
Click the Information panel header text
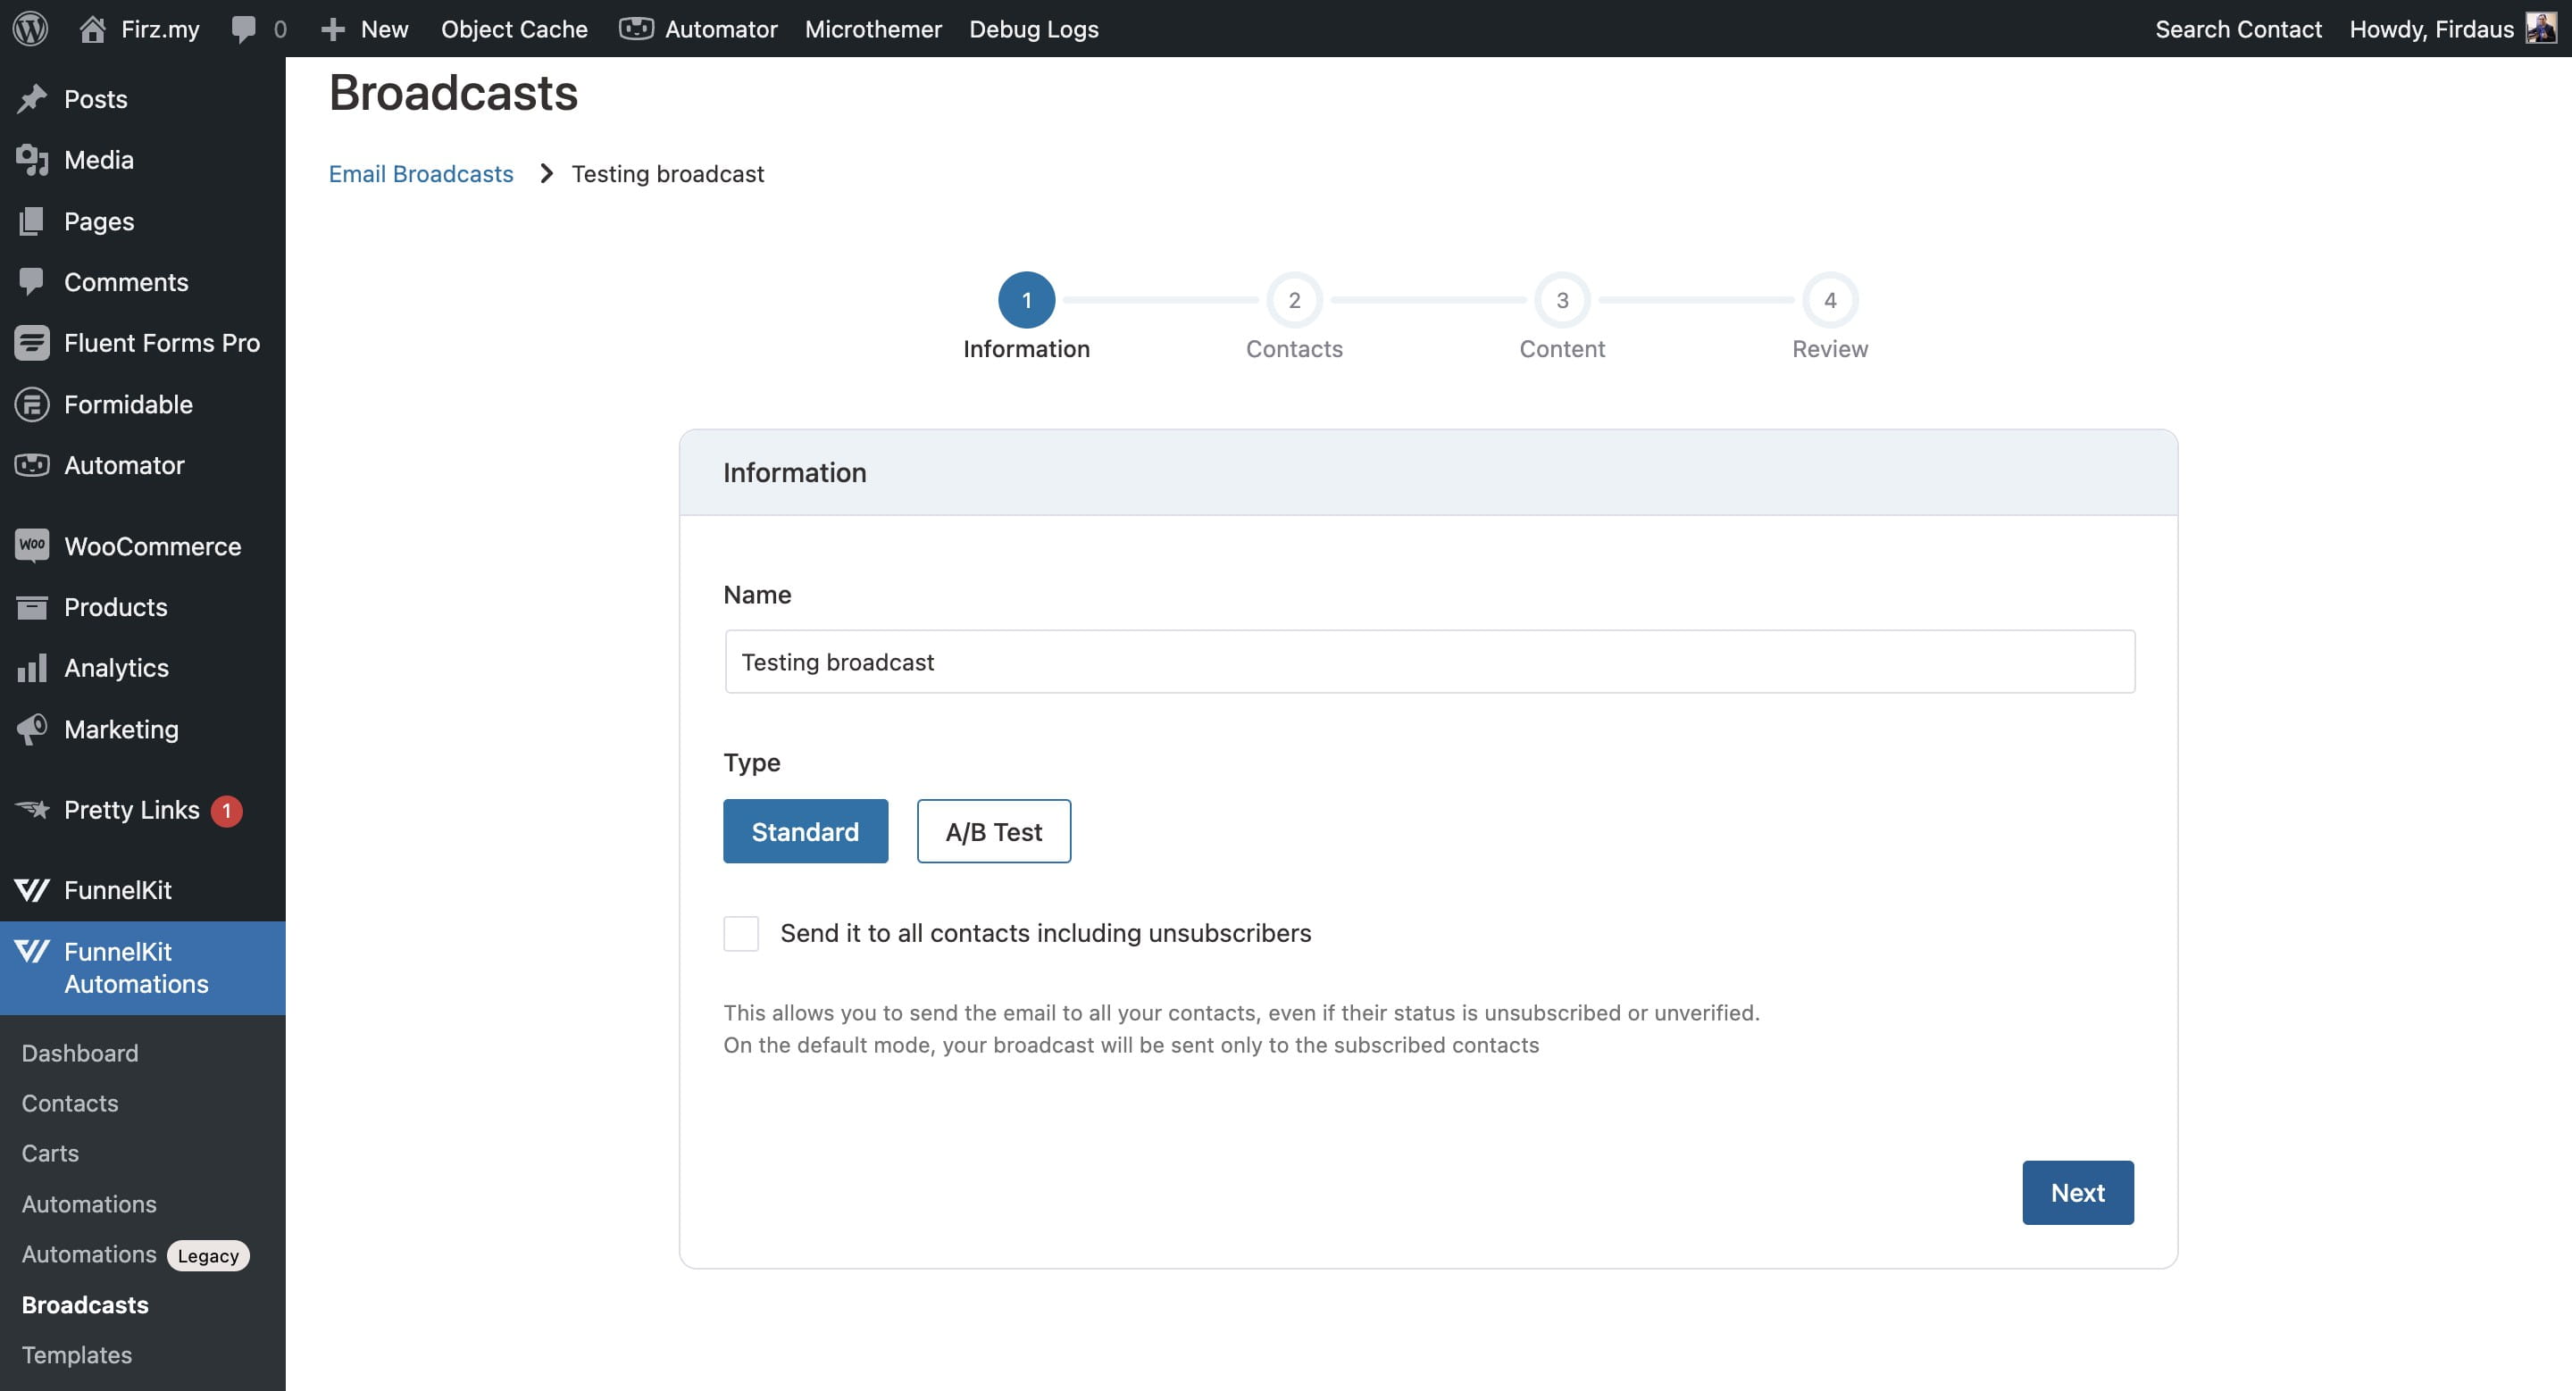795,472
